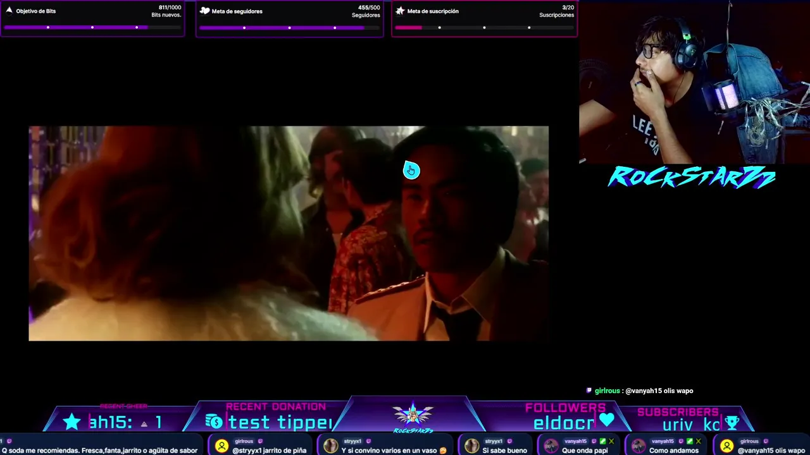Click the "Meta de seguidores" label

(x=237, y=11)
